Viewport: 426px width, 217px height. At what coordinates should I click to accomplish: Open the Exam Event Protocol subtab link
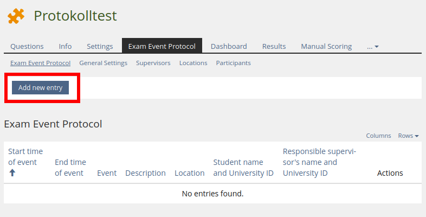coord(40,63)
